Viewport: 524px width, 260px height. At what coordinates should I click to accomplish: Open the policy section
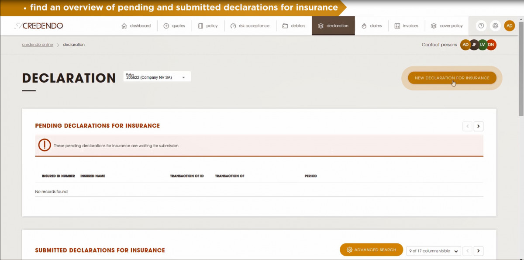[208, 26]
